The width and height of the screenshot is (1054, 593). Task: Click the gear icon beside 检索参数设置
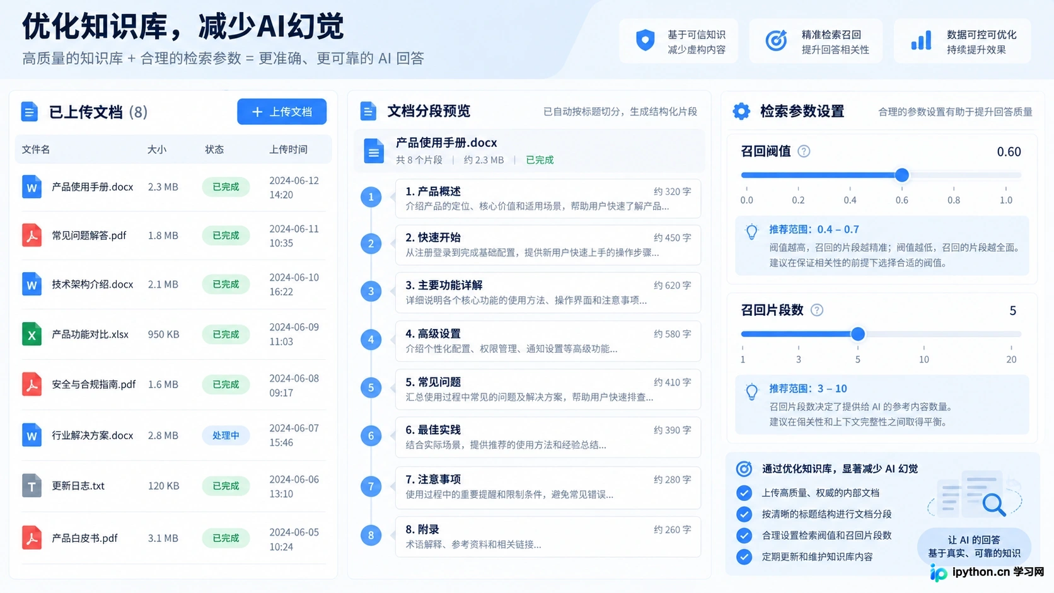tap(741, 112)
